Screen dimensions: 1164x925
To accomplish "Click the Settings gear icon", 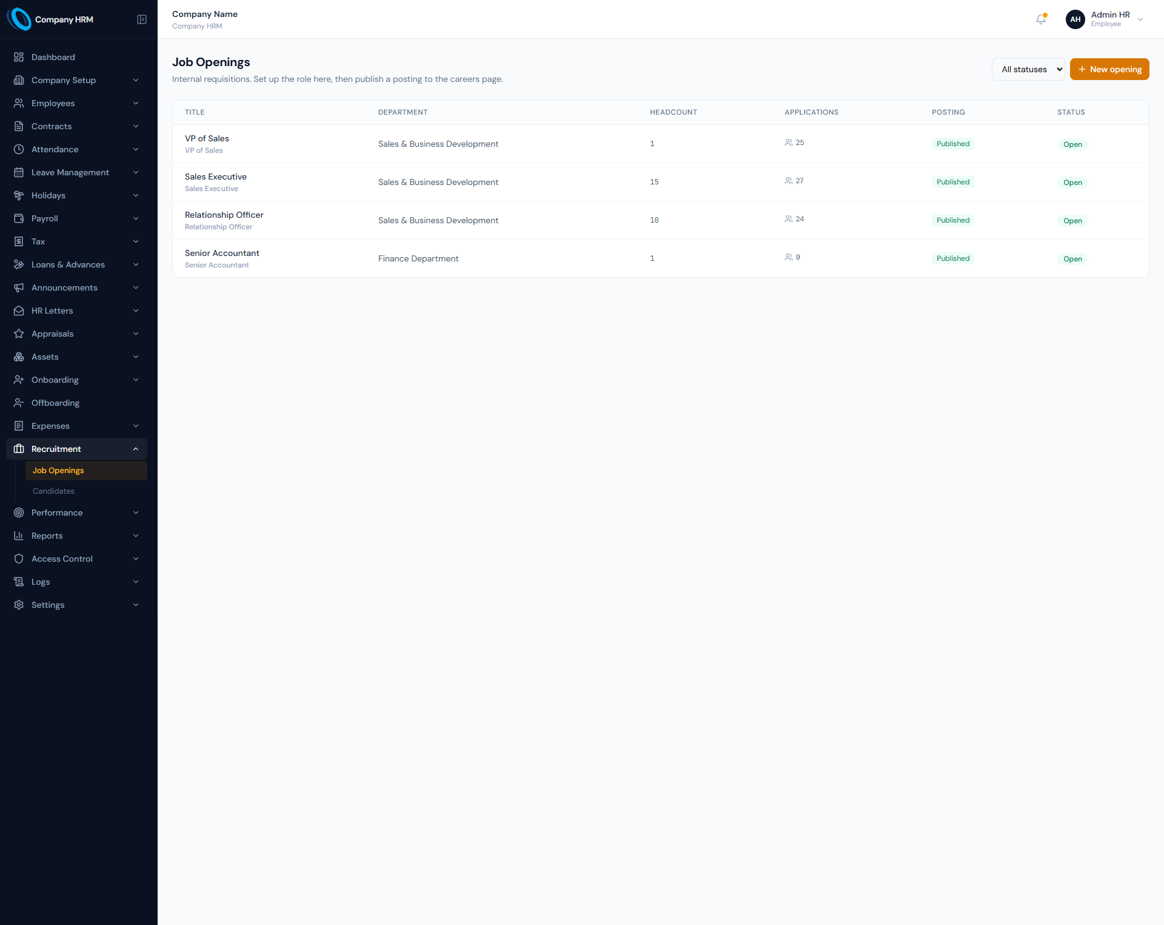I will tap(19, 605).
